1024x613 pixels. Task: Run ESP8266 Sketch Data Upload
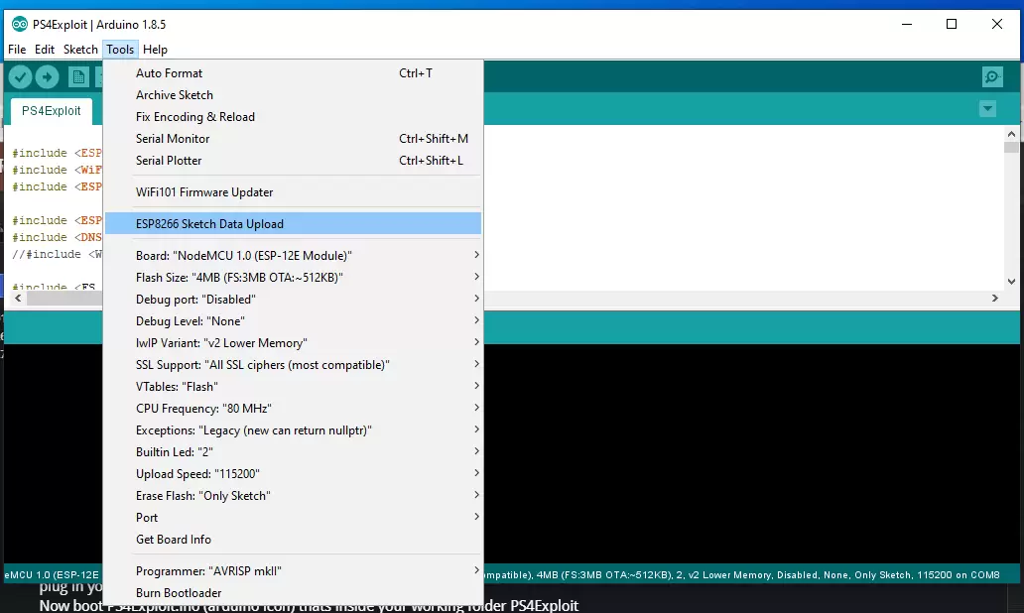(293, 224)
